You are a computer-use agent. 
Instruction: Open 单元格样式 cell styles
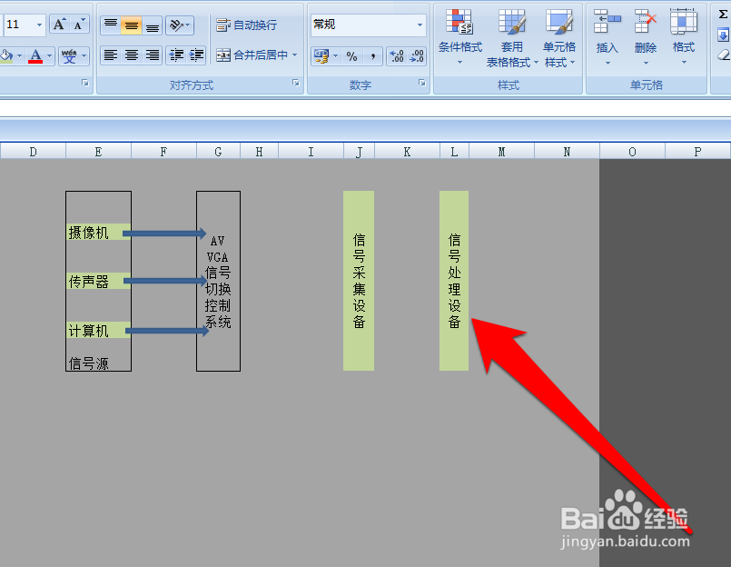(559, 37)
